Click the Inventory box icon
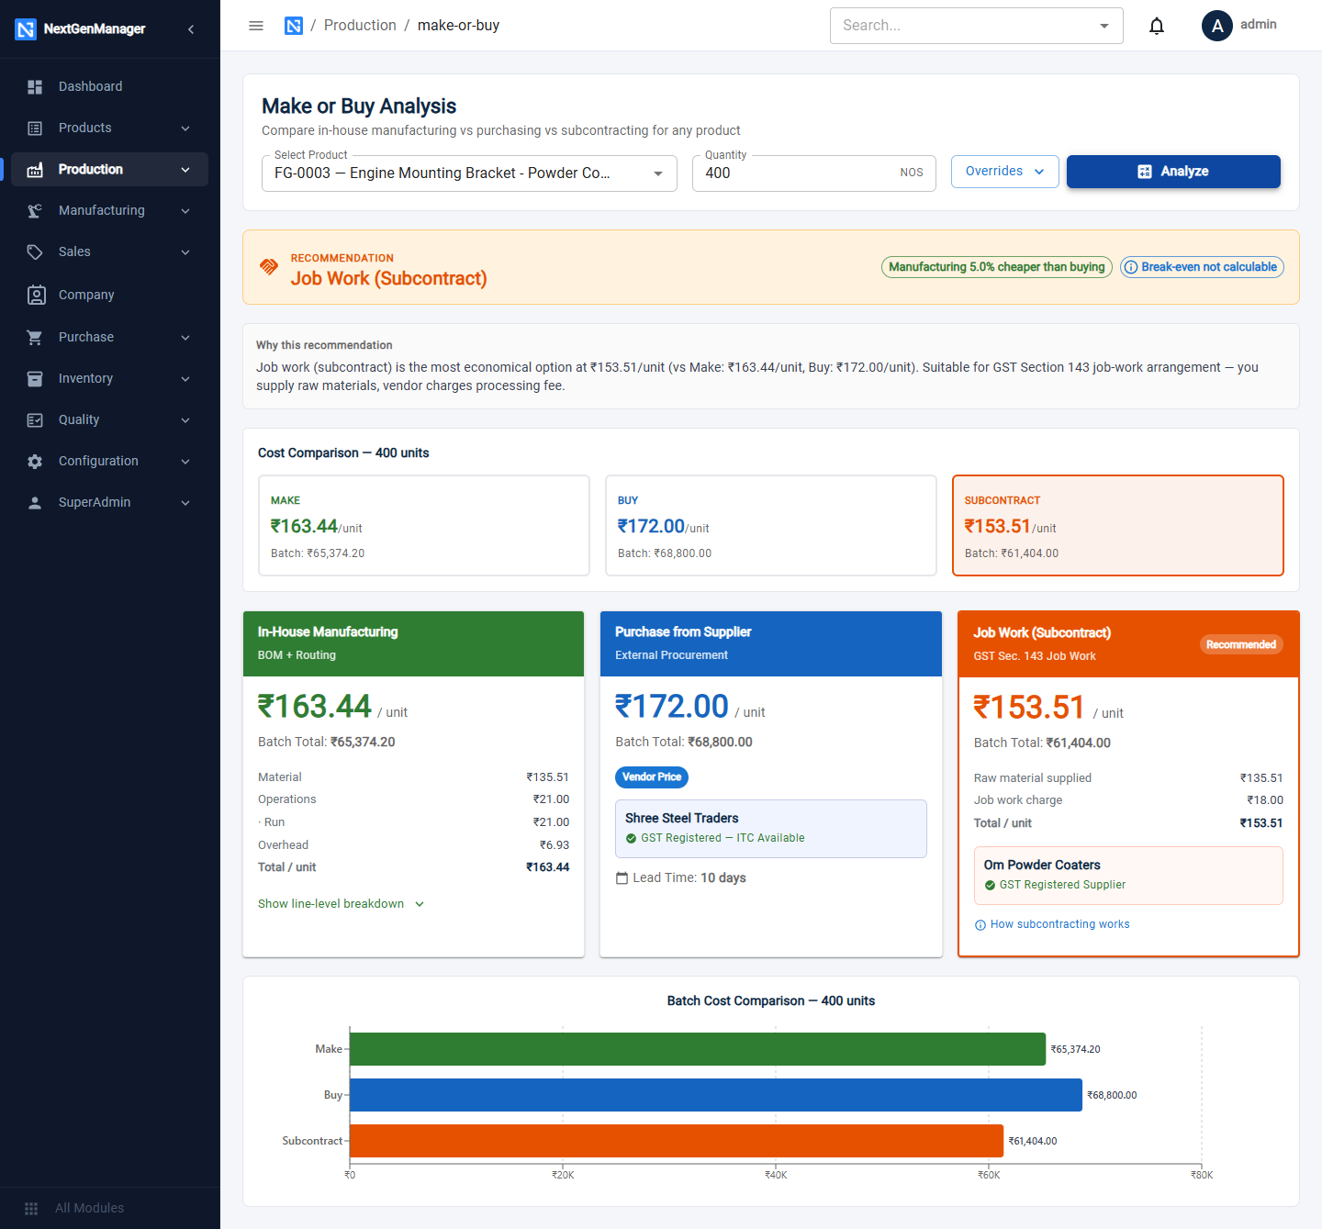 coord(35,378)
